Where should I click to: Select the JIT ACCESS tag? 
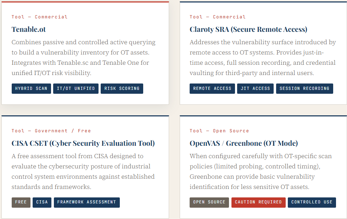pos(255,88)
